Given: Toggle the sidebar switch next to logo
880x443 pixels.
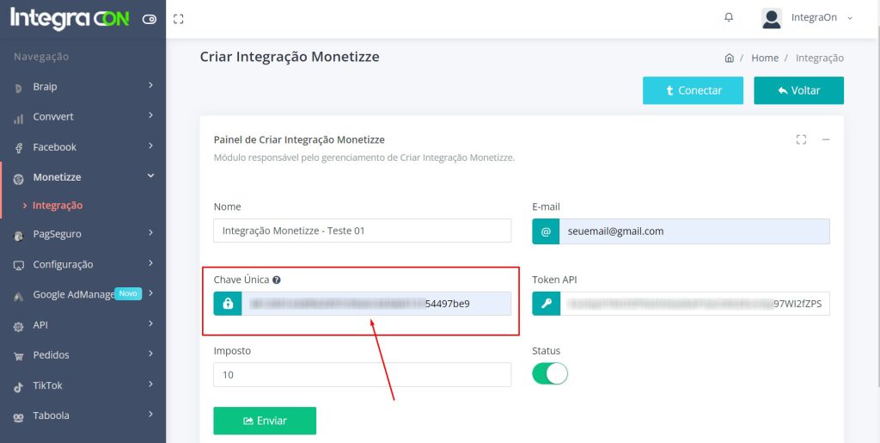Looking at the screenshot, I should pyautogui.click(x=150, y=19).
